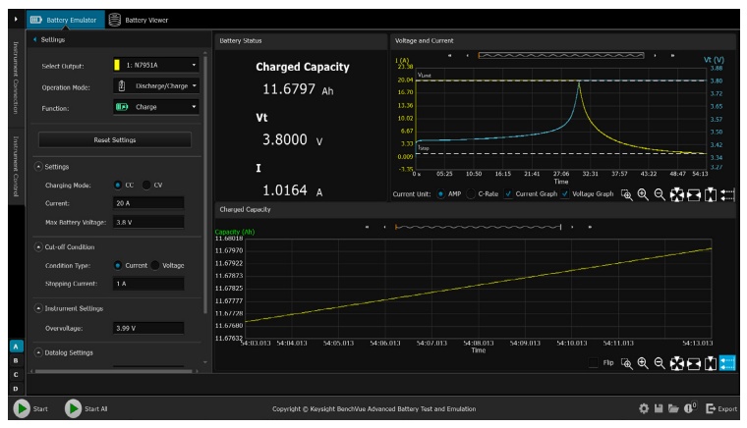Show the error alerts indicator
The height and width of the screenshot is (428, 747).
pyautogui.click(x=692, y=408)
